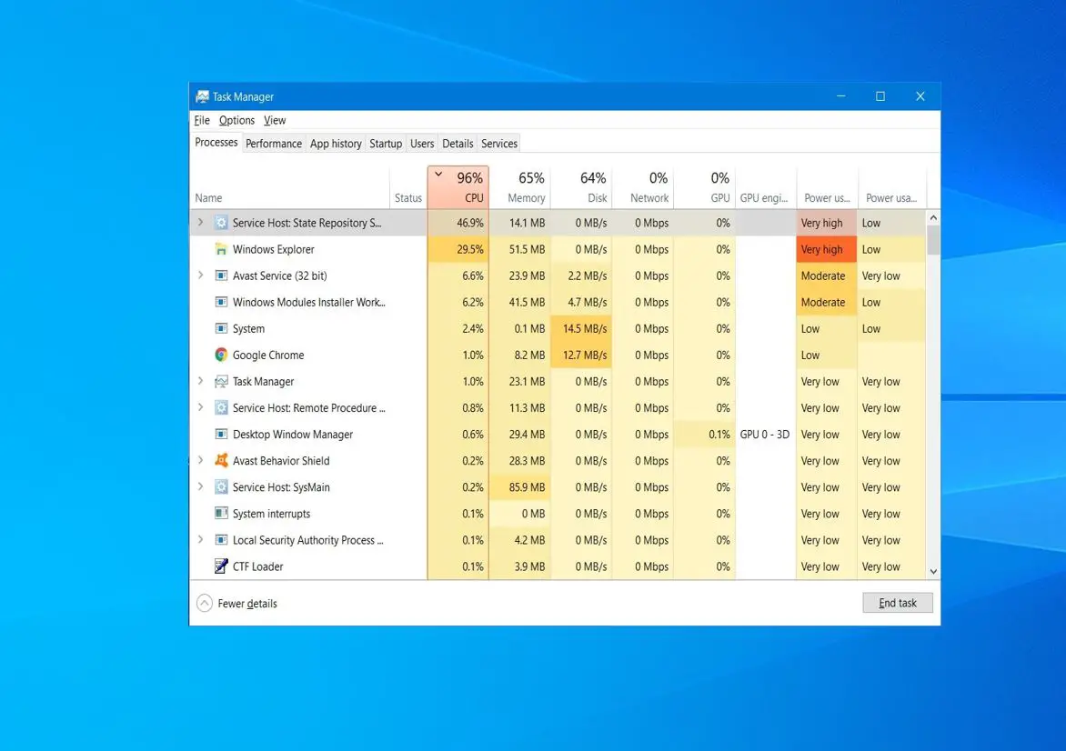Switch to the Performance tab
The width and height of the screenshot is (1066, 751).
click(273, 144)
